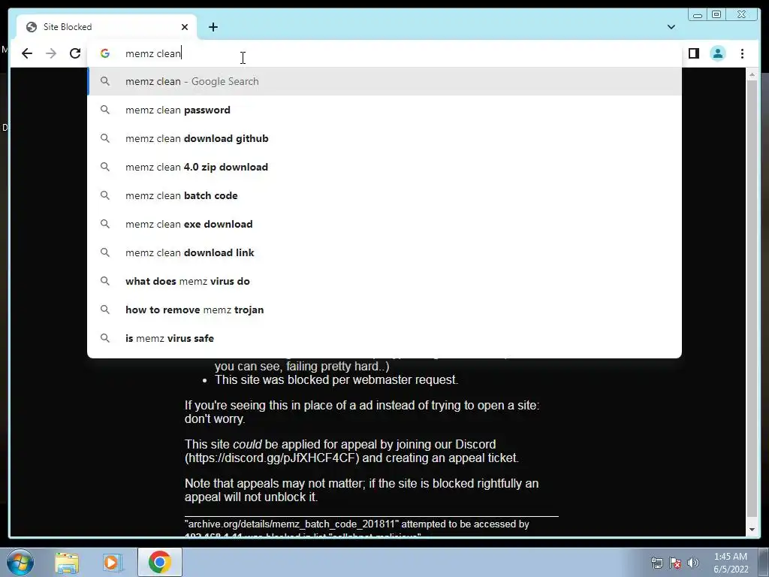Open the Chrome profile avatar
This screenshot has width=769, height=577.
click(717, 53)
